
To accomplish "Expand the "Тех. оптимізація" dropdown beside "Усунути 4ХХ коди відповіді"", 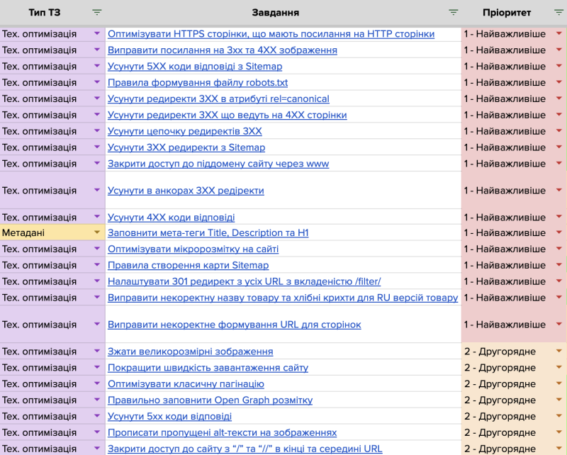I will pyautogui.click(x=98, y=217).
